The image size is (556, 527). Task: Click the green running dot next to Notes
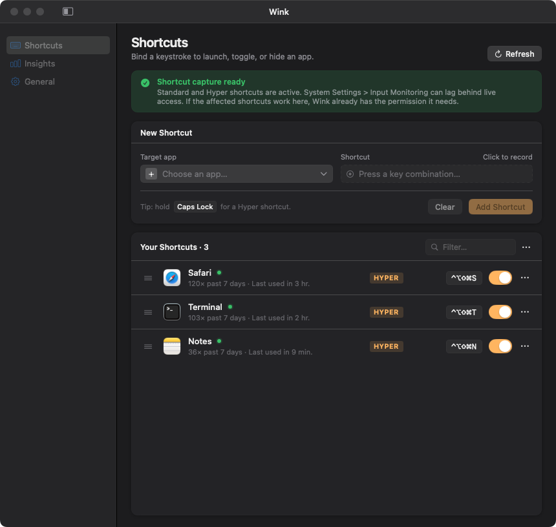tap(219, 341)
